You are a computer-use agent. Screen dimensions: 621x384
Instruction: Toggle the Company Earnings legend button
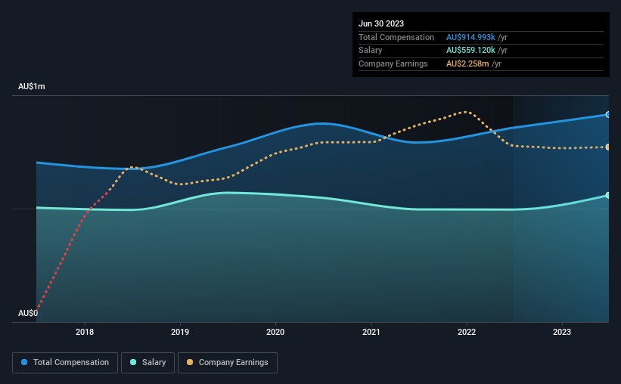pos(228,363)
